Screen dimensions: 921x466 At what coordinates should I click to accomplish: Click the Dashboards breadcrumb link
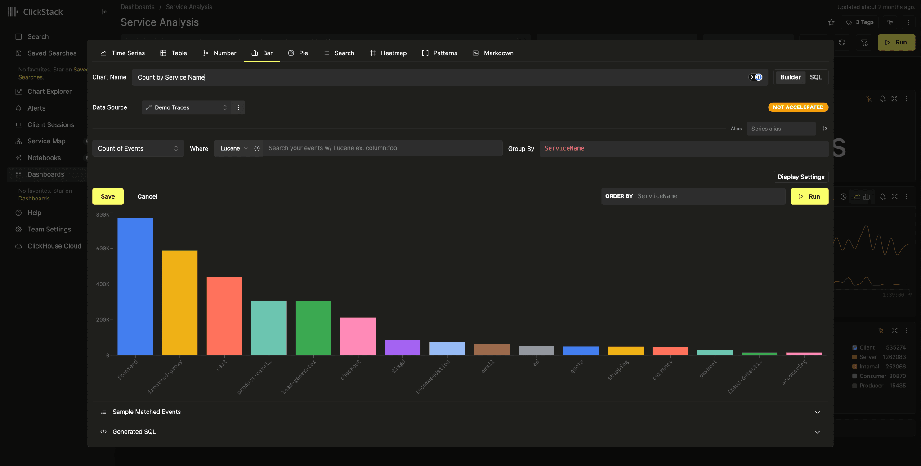[138, 7]
